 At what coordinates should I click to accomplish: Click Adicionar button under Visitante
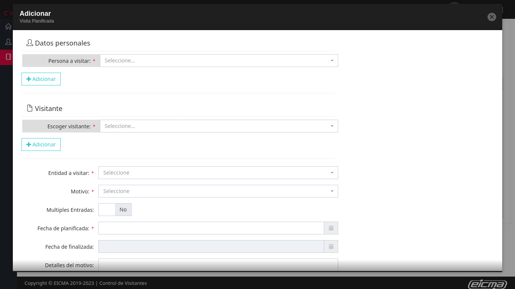tap(41, 144)
